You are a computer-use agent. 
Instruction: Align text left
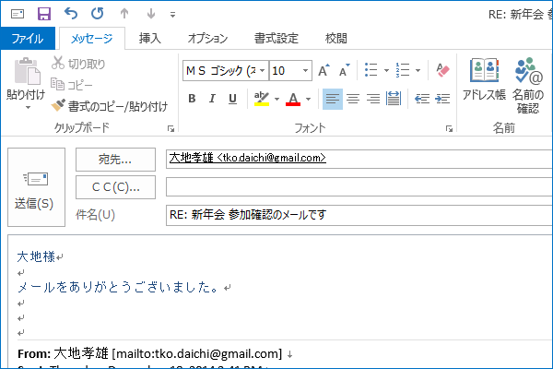pyautogui.click(x=333, y=99)
